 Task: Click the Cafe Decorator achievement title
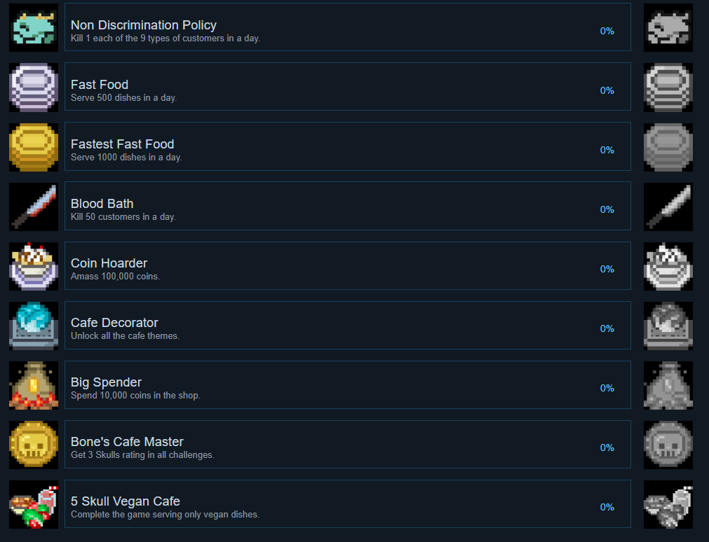(114, 323)
